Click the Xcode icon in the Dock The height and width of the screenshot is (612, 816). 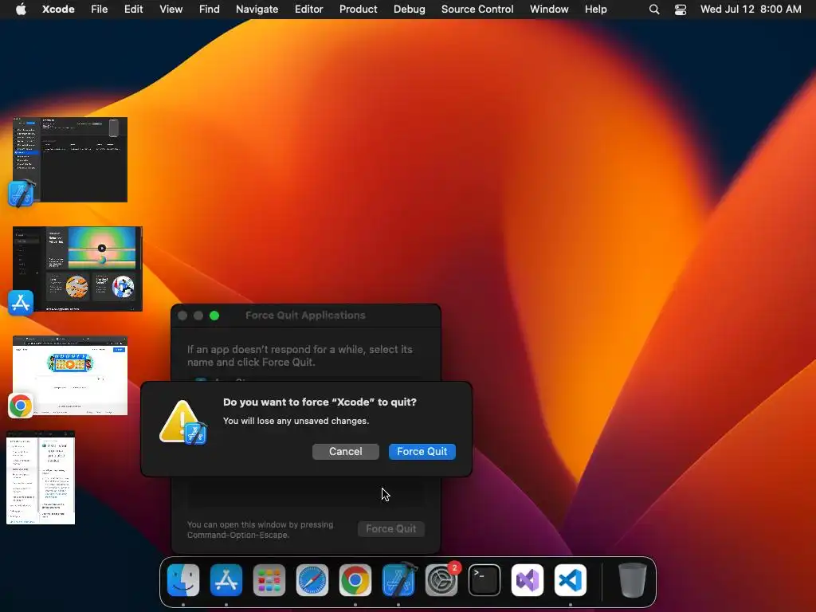tap(398, 580)
